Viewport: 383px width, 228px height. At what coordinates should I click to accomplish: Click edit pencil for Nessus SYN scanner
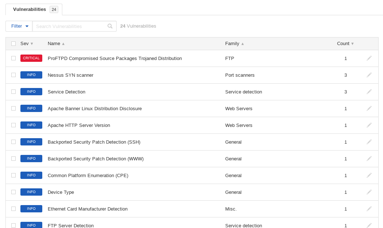[x=369, y=75]
